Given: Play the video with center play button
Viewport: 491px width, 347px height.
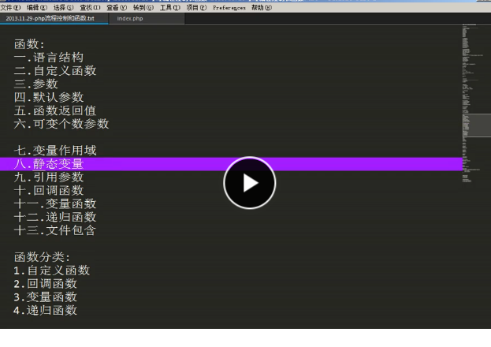Looking at the screenshot, I should click(250, 183).
